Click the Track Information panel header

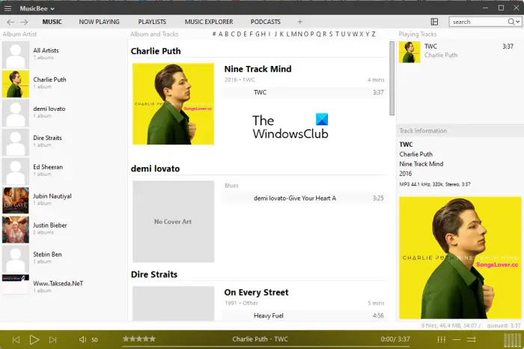[460, 131]
